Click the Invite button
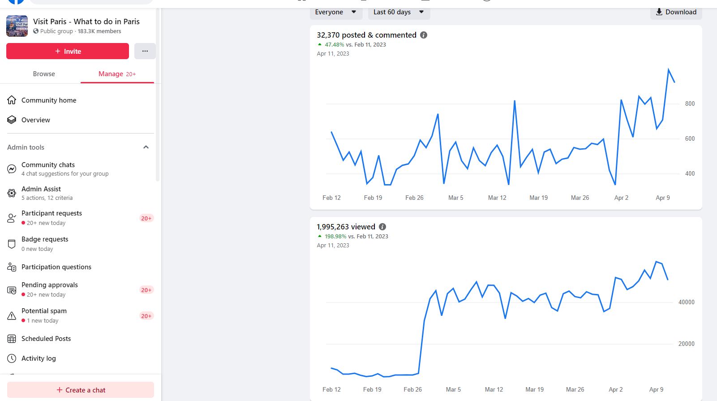Image resolution: width=717 pixels, height=401 pixels. pos(68,51)
